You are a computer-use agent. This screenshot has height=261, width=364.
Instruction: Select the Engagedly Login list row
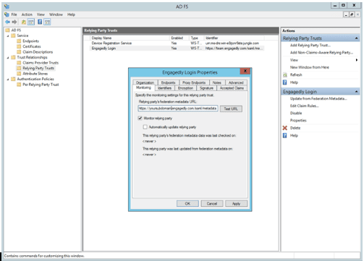(x=177, y=48)
